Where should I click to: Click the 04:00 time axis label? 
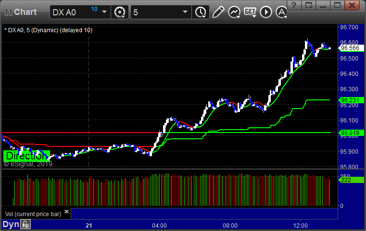(159, 226)
